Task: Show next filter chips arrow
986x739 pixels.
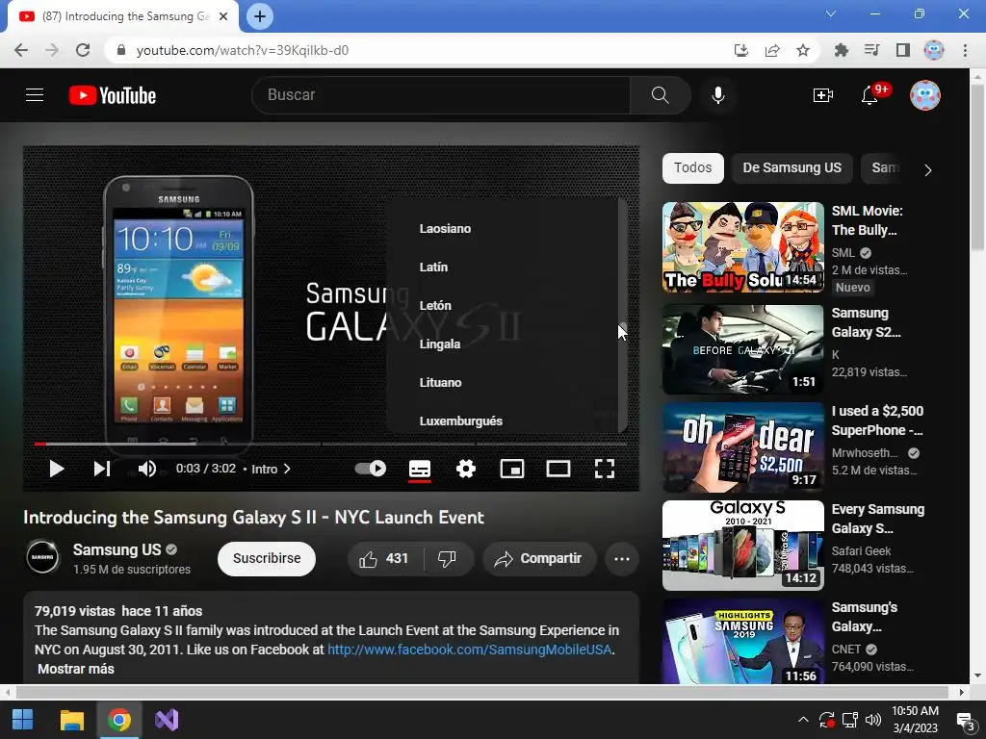Action: 927,169
